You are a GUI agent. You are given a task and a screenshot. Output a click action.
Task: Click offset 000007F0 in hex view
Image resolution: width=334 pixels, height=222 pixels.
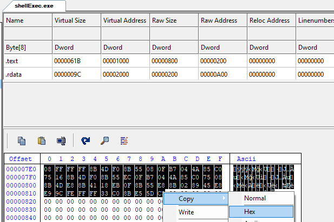click(21, 177)
